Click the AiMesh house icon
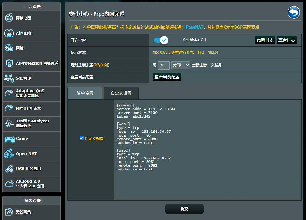306x220 pixels. pyautogui.click(x=9, y=33)
